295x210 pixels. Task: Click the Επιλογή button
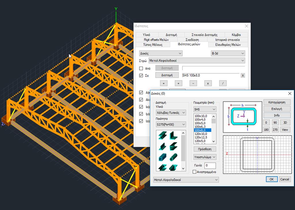(x=277, y=109)
